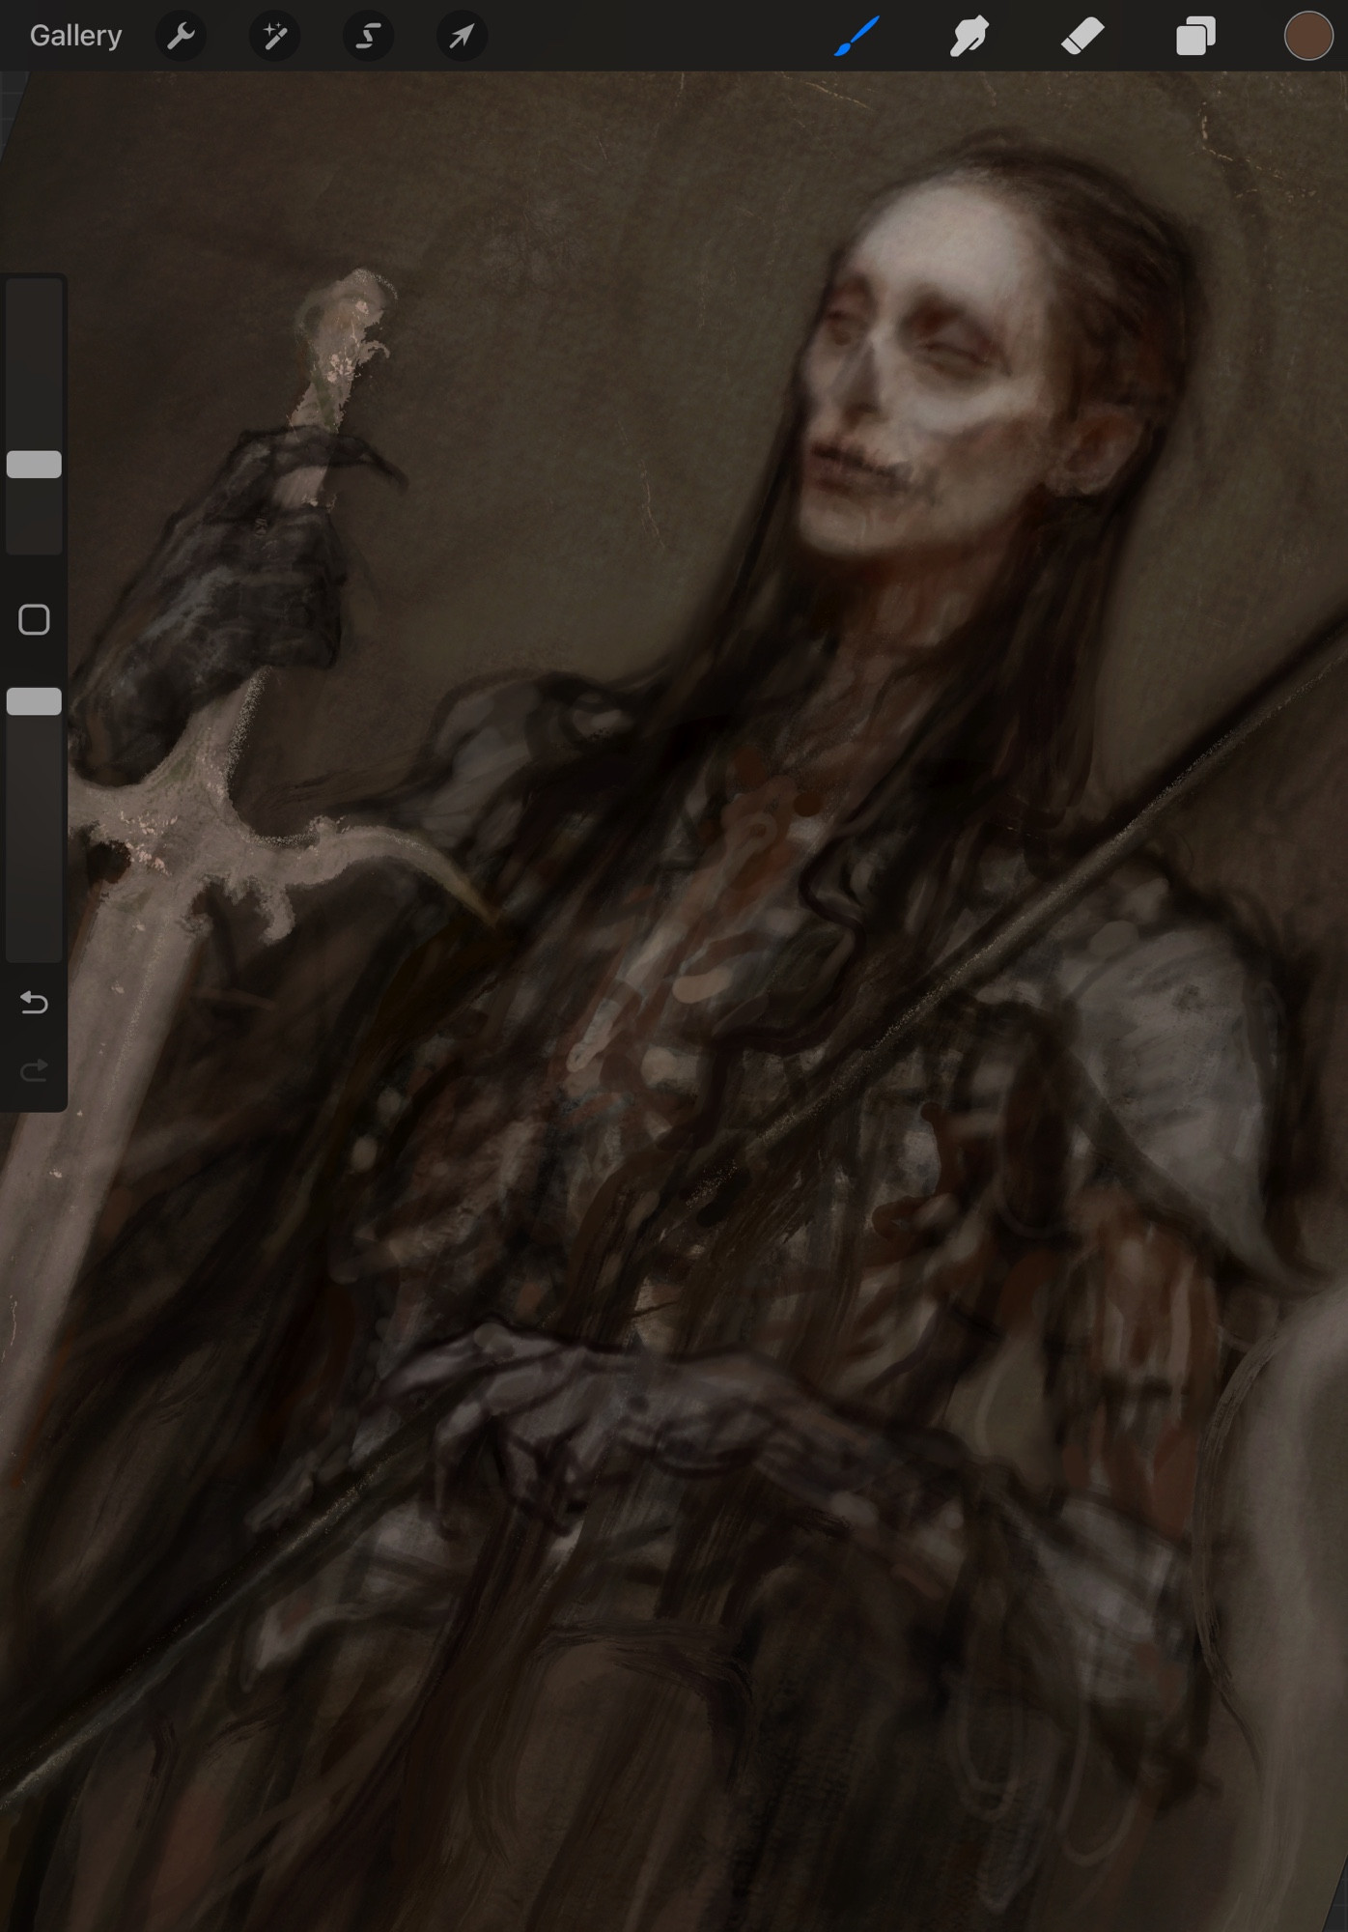Select the Eraser tool
This screenshot has height=1932, width=1348.
[1081, 37]
